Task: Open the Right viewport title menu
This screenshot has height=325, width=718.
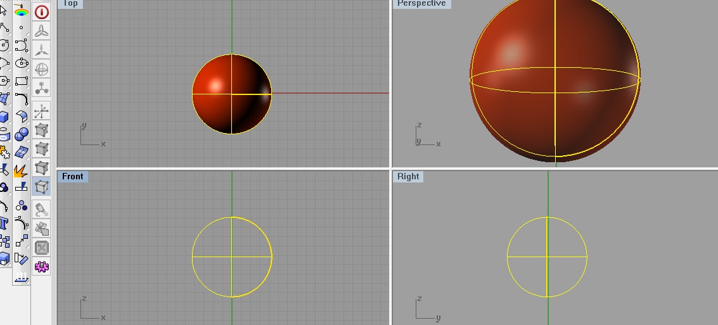Action: click(408, 176)
